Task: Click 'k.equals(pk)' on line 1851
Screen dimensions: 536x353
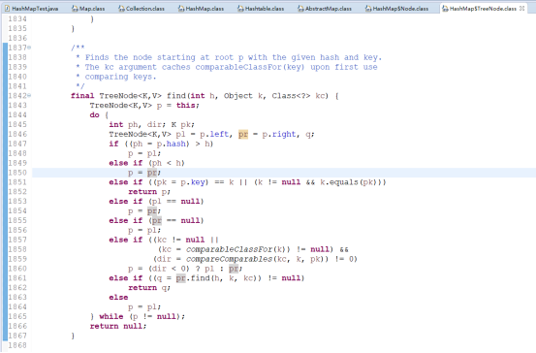Action: pyautogui.click(x=349, y=182)
